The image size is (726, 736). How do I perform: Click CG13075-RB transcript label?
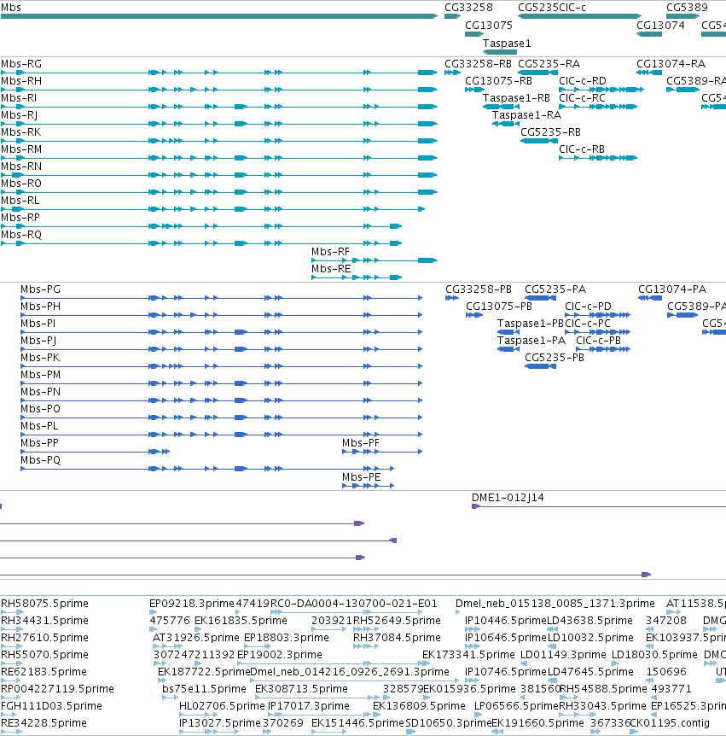498,81
